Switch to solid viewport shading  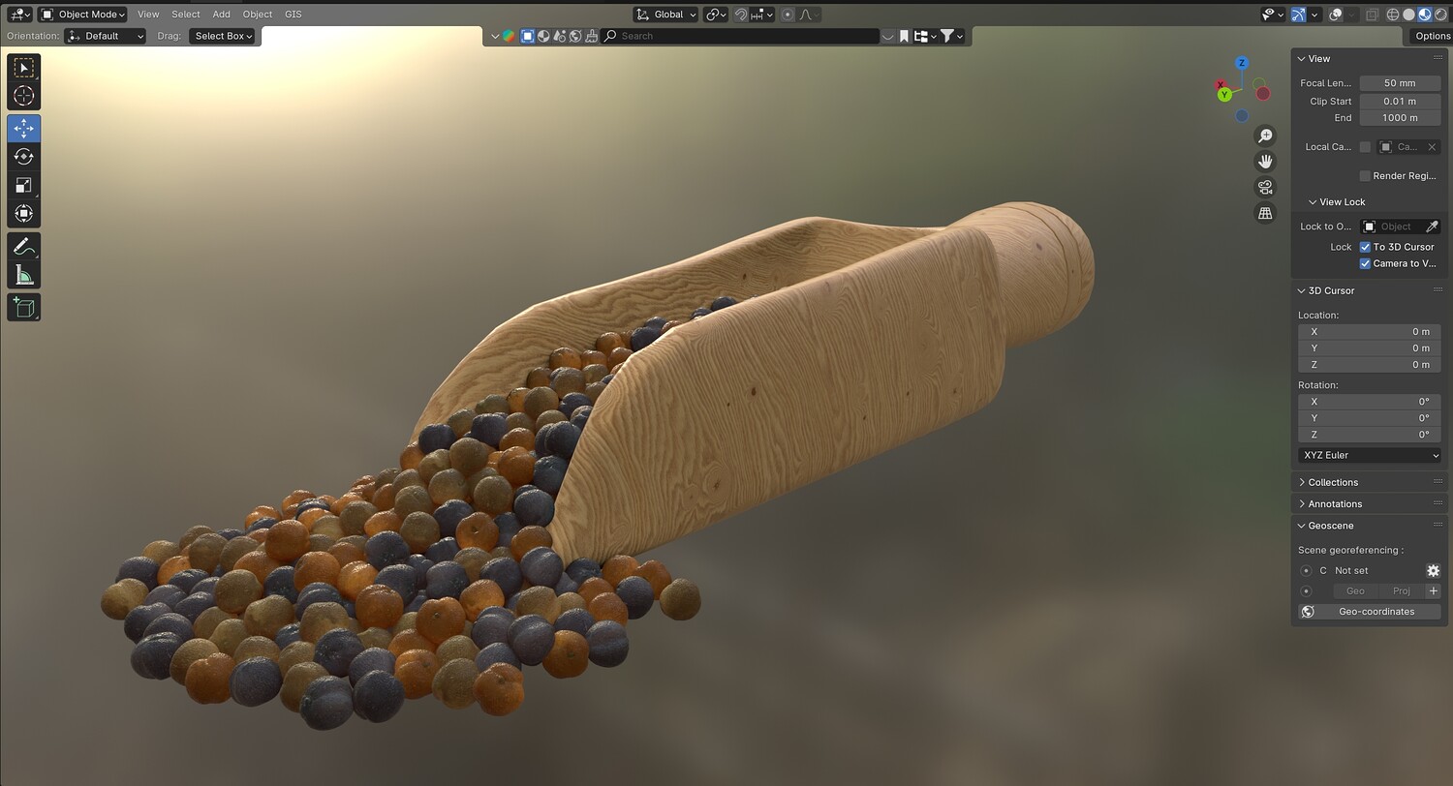(x=1409, y=15)
